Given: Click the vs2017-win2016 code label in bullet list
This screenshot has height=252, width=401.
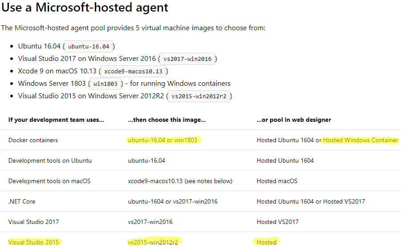Looking at the screenshot, I should point(187,59).
